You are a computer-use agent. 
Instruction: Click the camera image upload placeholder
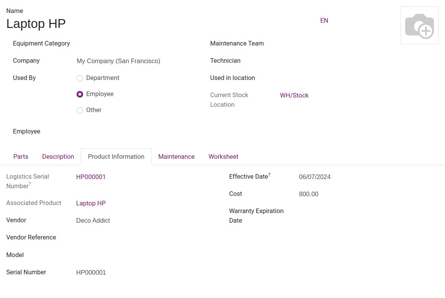(x=419, y=26)
